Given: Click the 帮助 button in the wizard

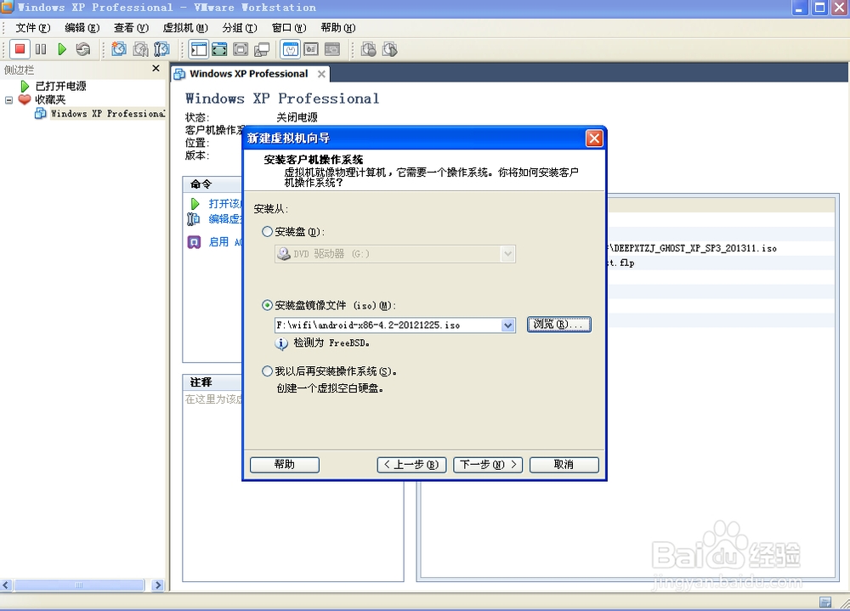Looking at the screenshot, I should 285,465.
